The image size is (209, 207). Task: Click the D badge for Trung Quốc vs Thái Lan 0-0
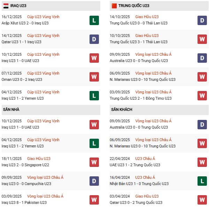(202, 20)
